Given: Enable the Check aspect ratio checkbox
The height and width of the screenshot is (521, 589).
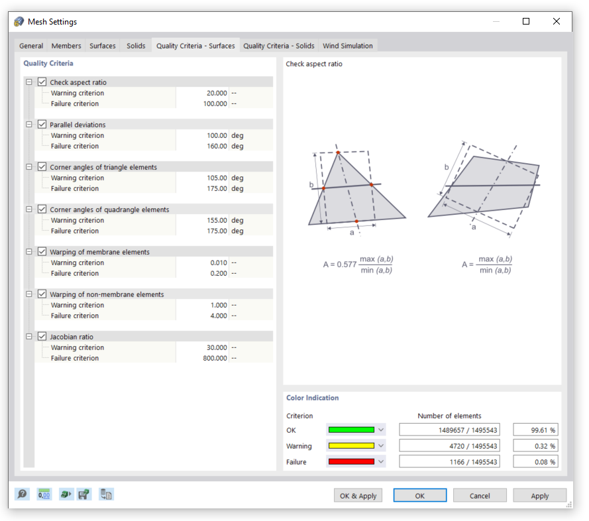Looking at the screenshot, I should [42, 82].
